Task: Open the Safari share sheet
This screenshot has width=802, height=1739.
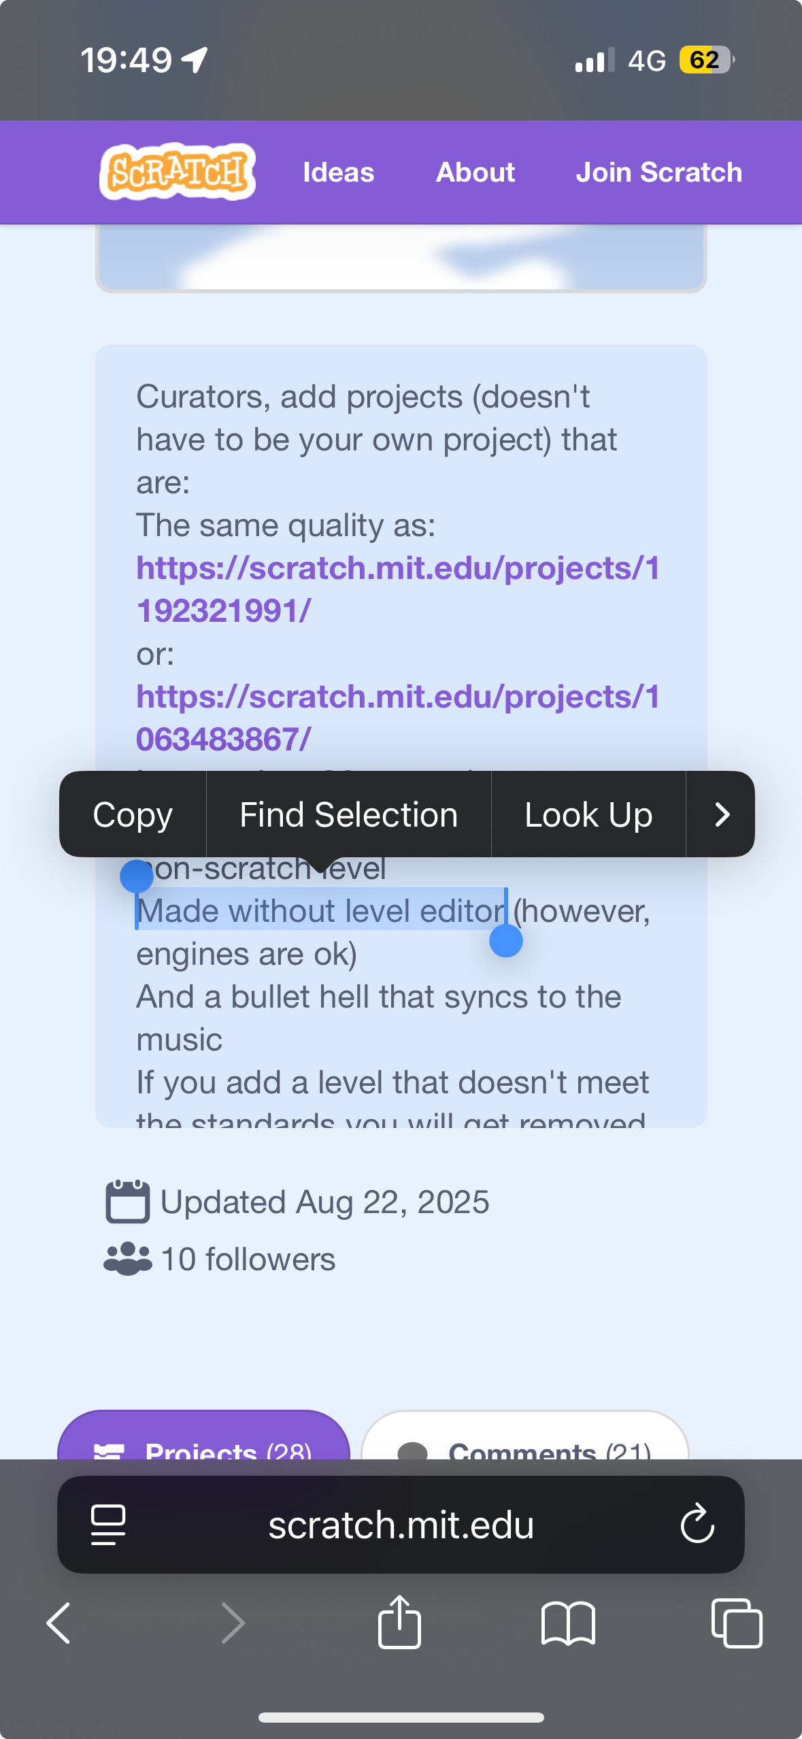Action: pos(399,1622)
